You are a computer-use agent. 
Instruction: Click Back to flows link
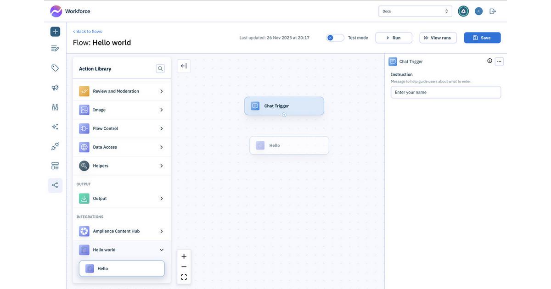point(87,31)
